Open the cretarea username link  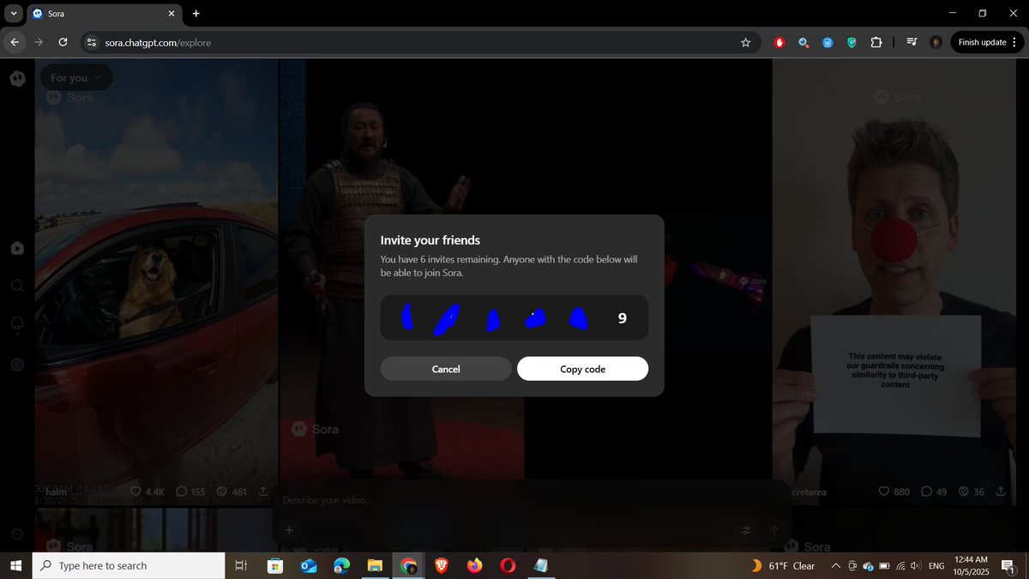[x=809, y=492]
